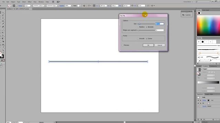The height and width of the screenshot is (123, 220).
Task: Open the Window menu
Action: (41, 2)
